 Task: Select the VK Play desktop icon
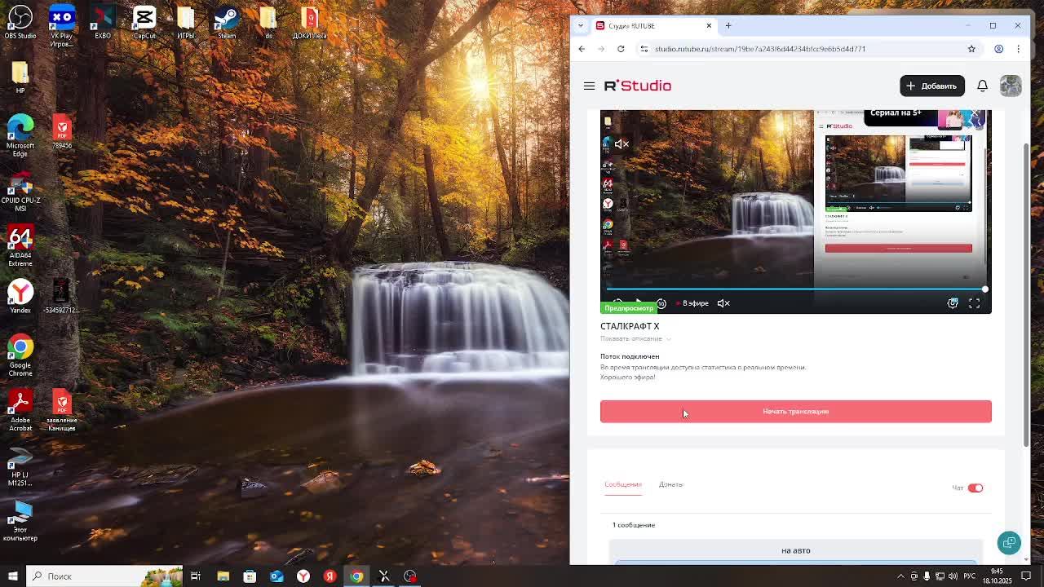tap(62, 25)
